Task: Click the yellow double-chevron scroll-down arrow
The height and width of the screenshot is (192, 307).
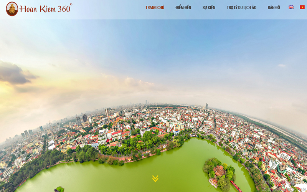Action: (x=155, y=179)
